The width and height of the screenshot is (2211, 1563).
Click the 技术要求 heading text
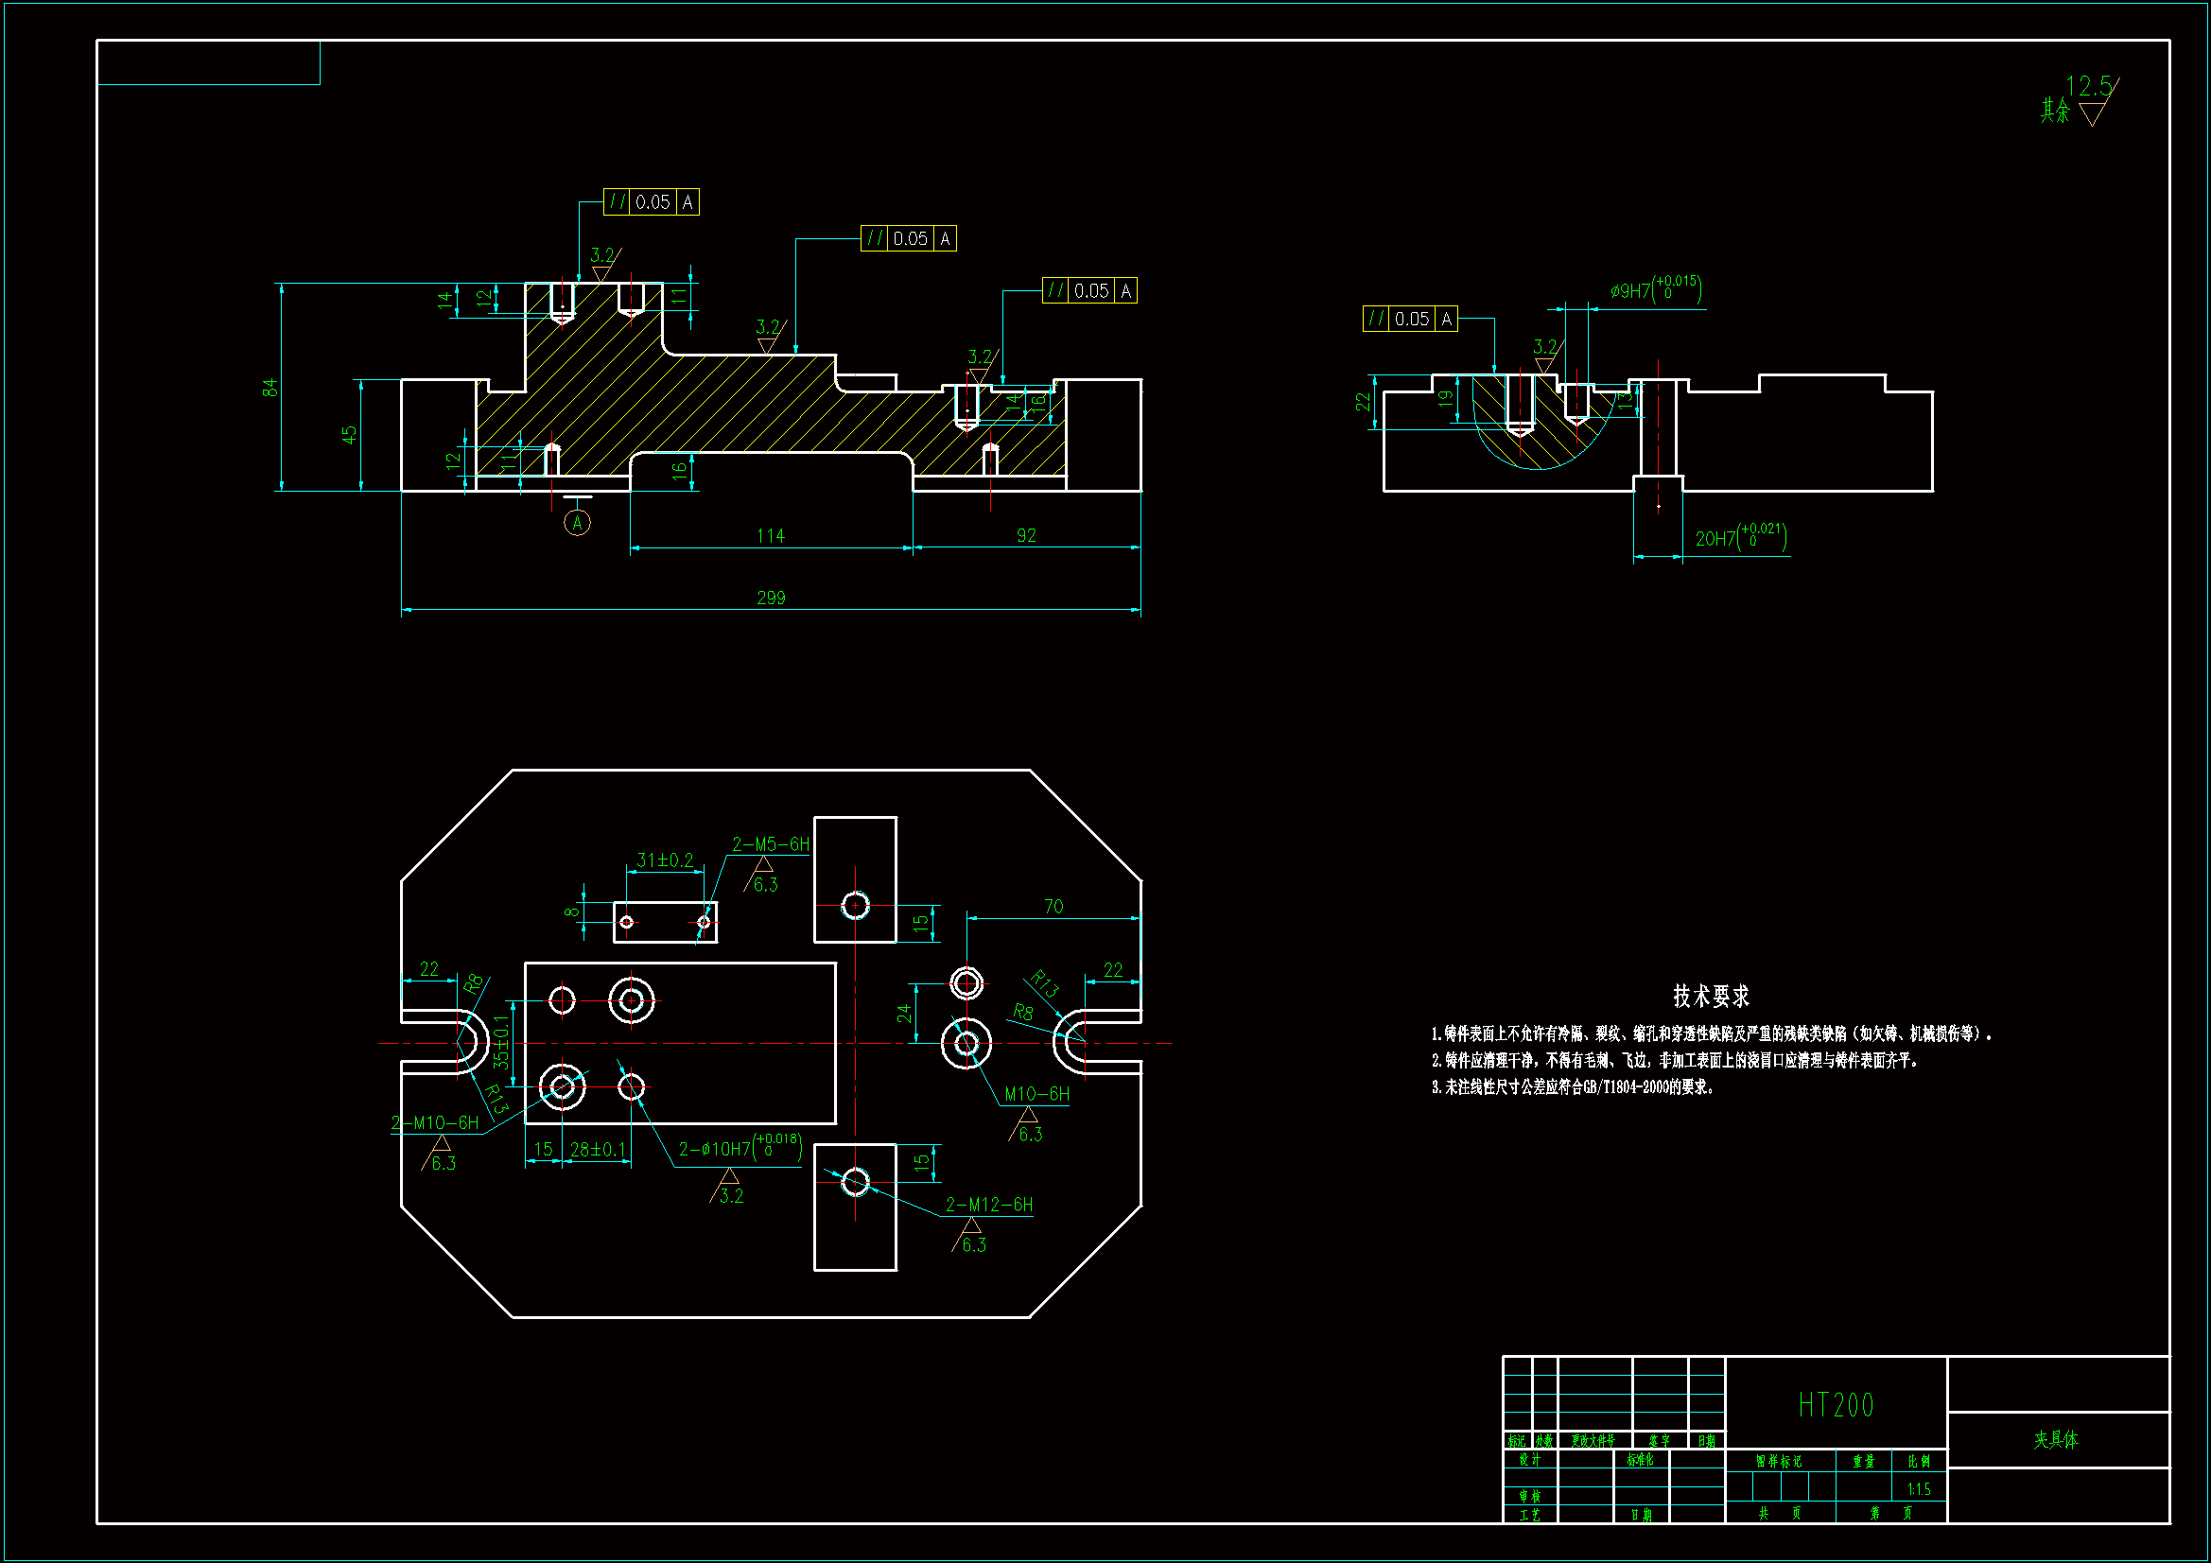coord(1710,996)
